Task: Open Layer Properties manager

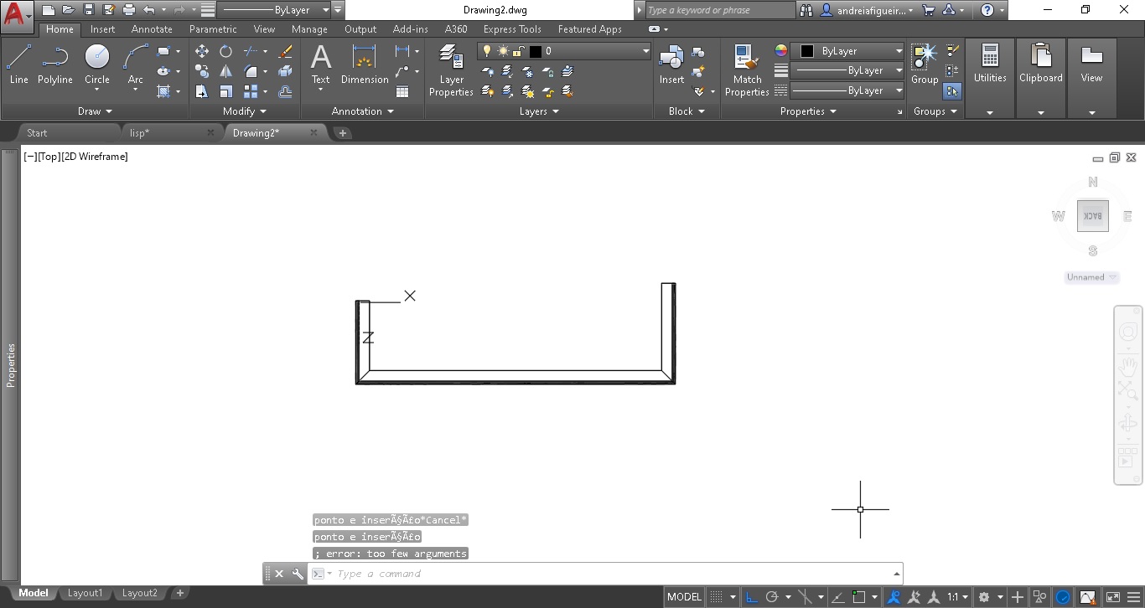Action: (x=451, y=70)
